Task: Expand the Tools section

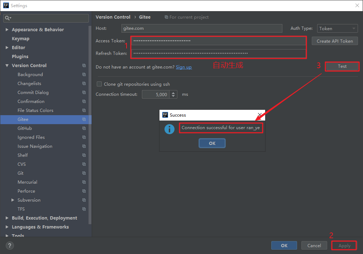Action: (x=7, y=235)
